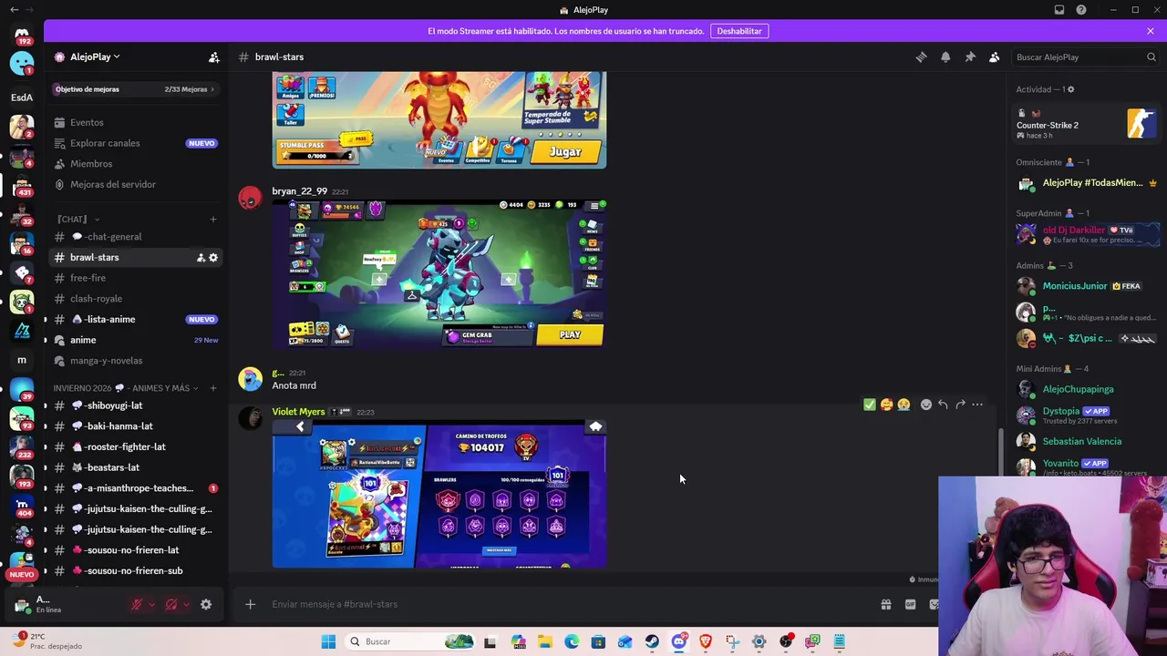1167x656 pixels.
Task: Open rooster-fighter-lat channel
Action: 135,447
